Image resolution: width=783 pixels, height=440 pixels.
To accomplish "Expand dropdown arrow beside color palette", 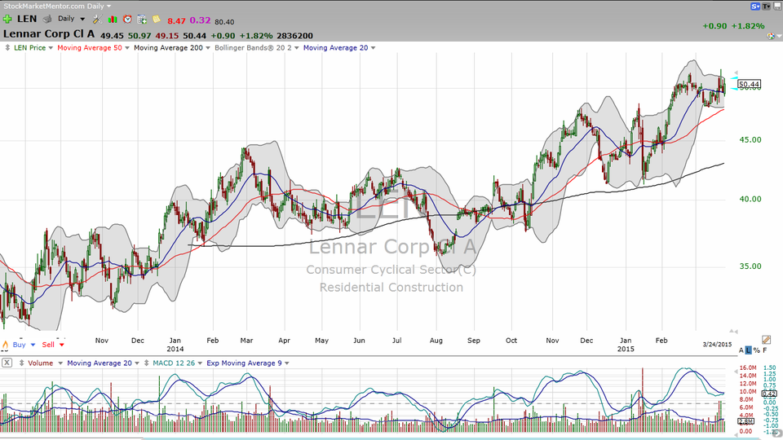I will (x=777, y=37).
